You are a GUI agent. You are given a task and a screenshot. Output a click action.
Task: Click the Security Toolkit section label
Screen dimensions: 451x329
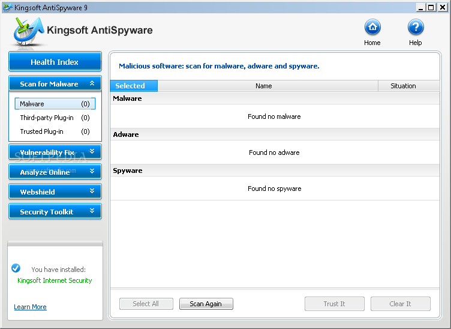(47, 212)
